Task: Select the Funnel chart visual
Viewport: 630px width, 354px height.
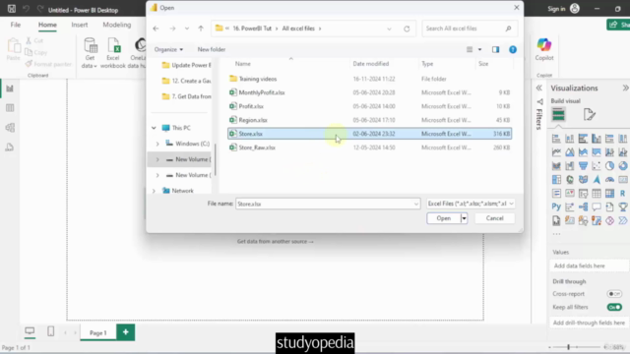Action: (583, 166)
